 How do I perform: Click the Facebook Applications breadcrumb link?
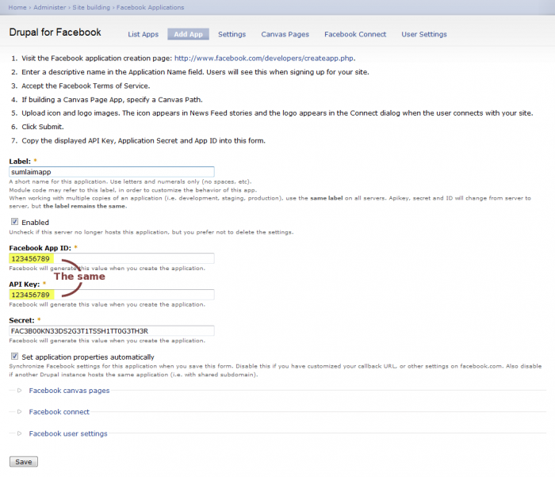(150, 7)
